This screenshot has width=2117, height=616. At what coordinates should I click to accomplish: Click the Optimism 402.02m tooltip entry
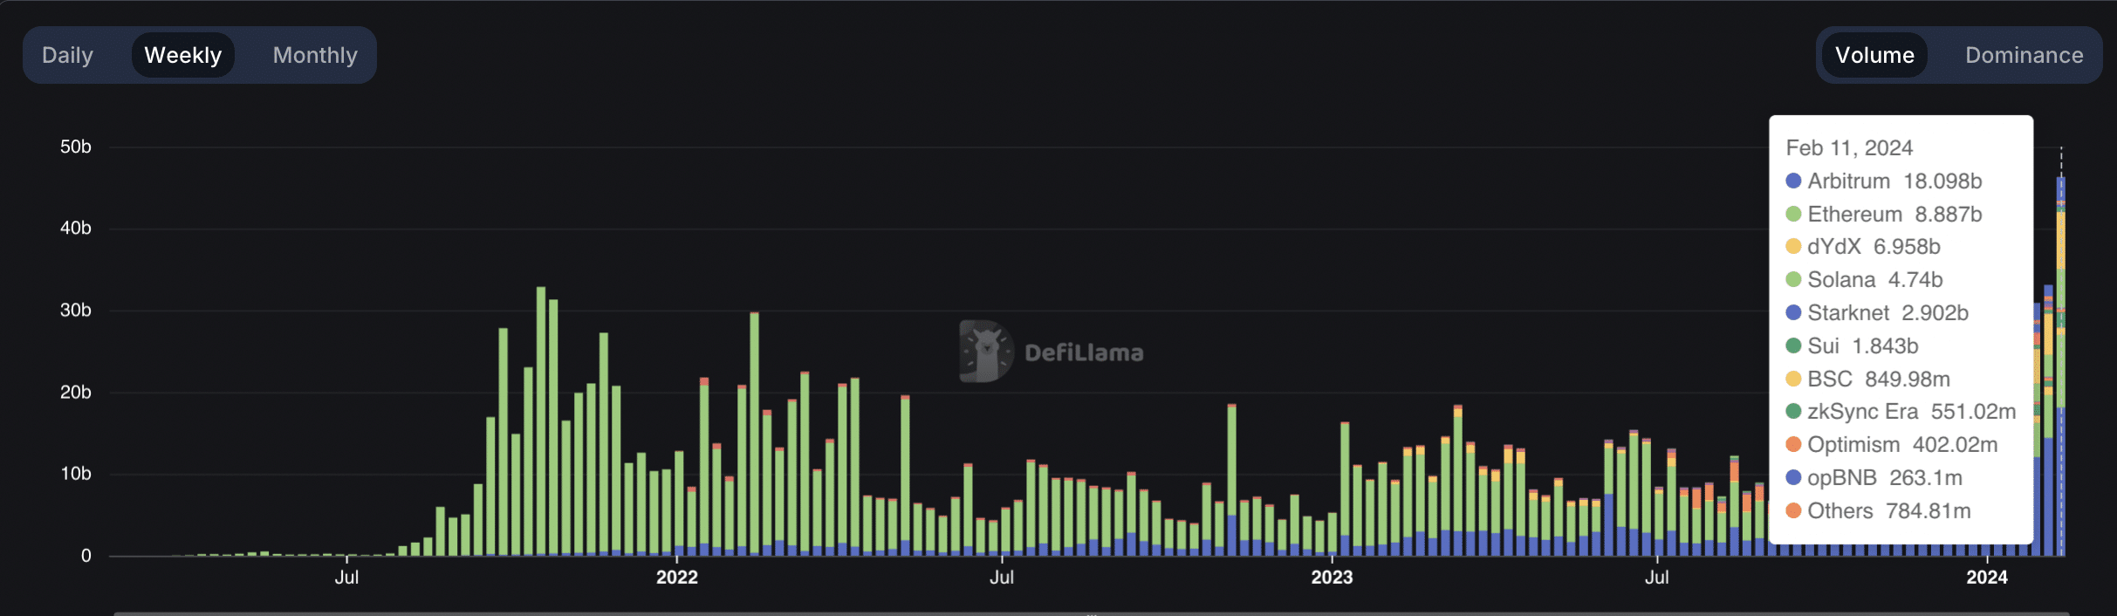[1892, 445]
